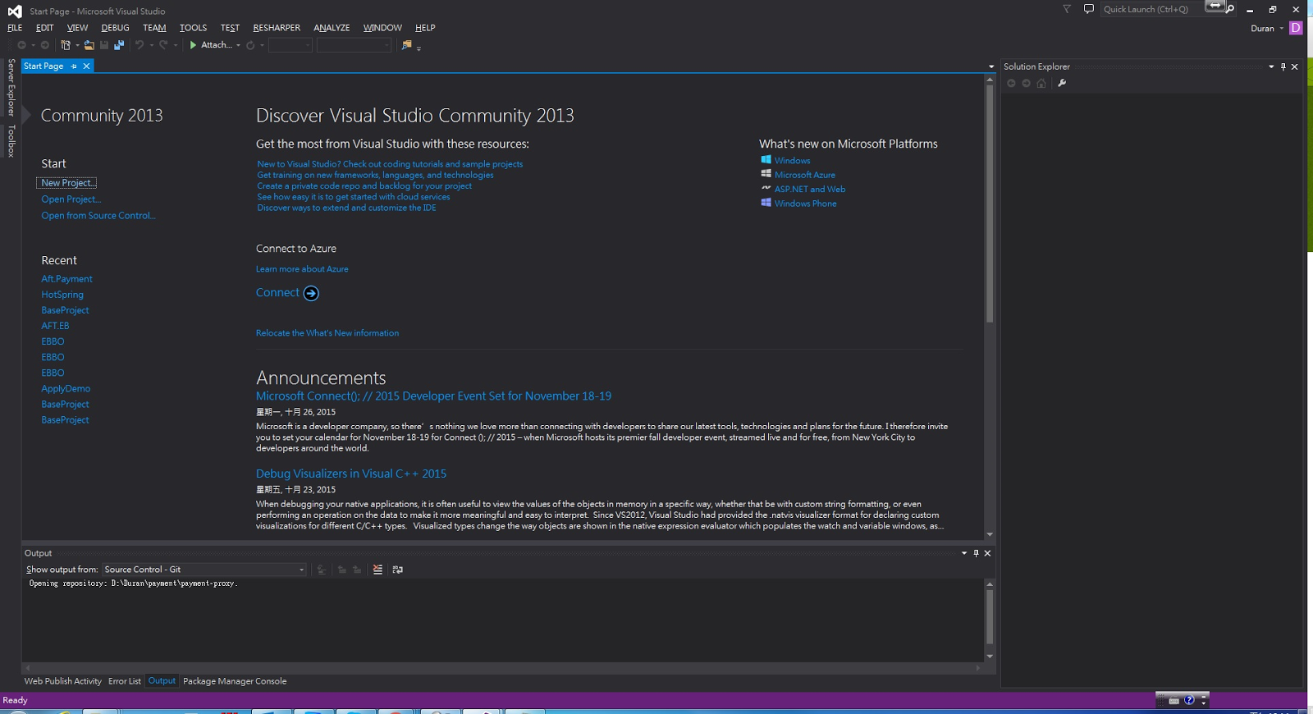This screenshot has height=714, width=1313.
Task: Click the Connect to Azure arrow circle icon
Action: 311,293
